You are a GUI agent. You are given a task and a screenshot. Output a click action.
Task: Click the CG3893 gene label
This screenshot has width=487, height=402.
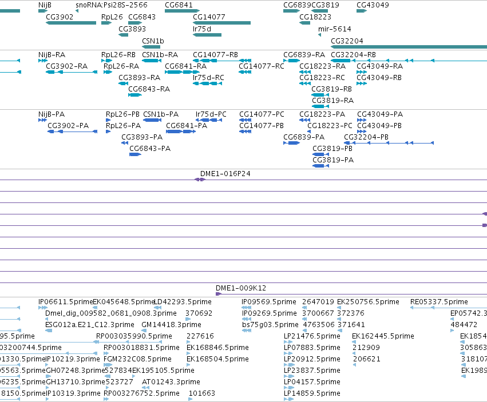[132, 29]
